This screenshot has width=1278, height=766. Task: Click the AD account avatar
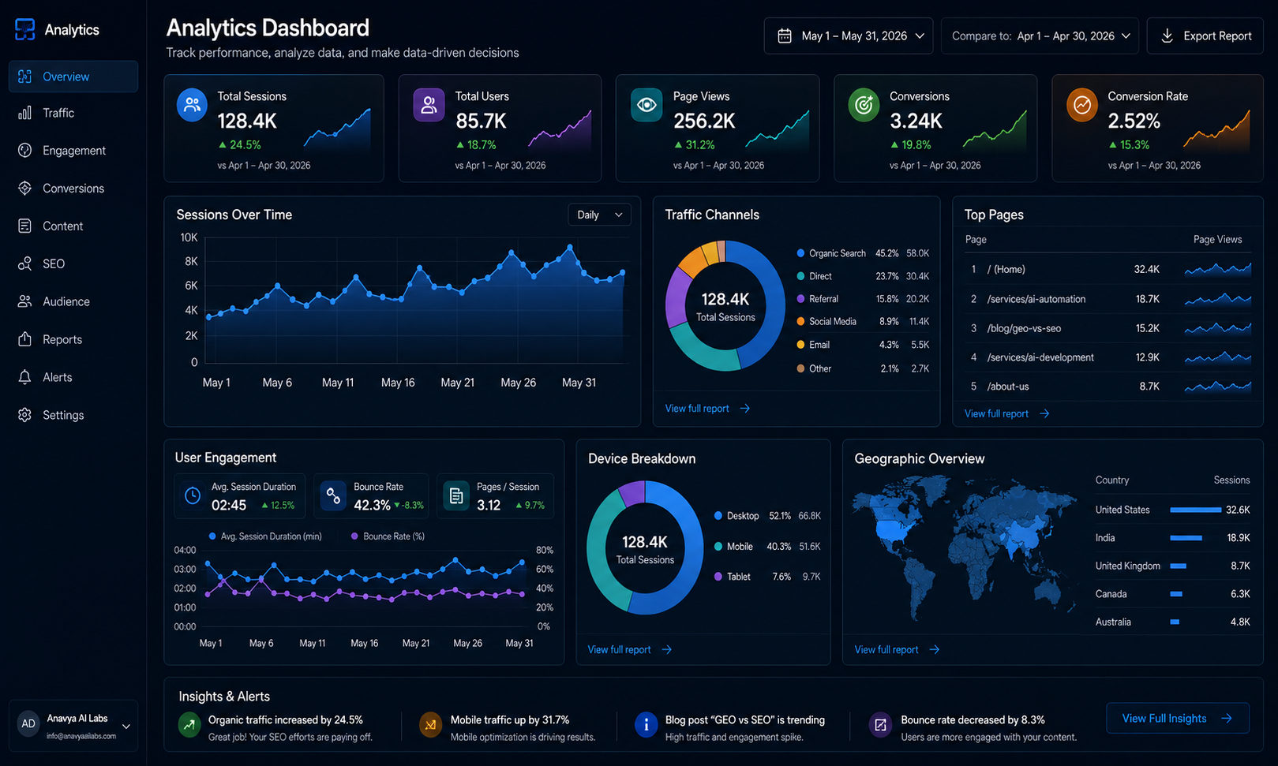coord(28,724)
